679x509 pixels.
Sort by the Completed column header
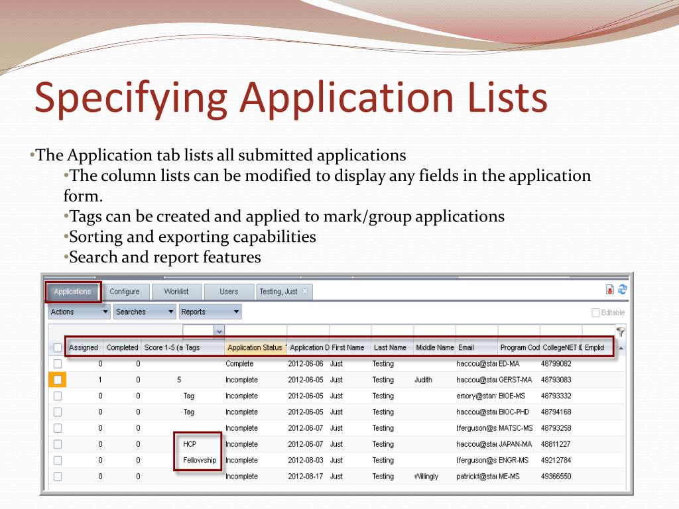(123, 347)
